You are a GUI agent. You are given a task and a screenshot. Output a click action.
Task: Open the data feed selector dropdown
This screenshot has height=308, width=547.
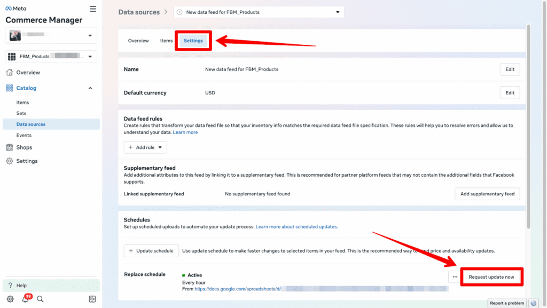point(259,12)
